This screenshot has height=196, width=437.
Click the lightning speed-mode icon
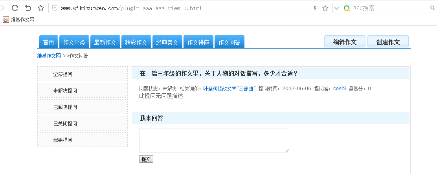coord(315,8)
